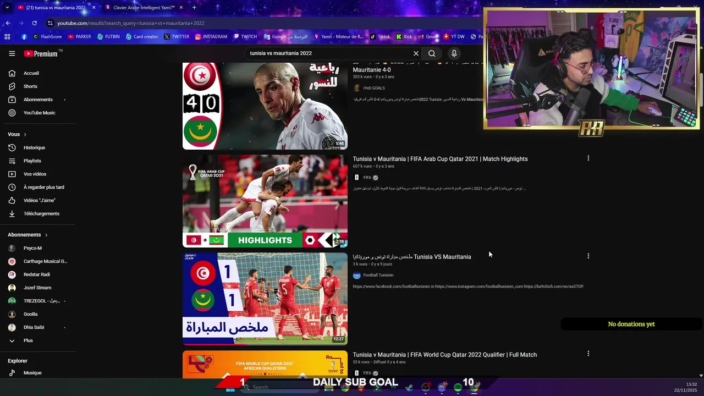Play the 1-1 match summary thumbnail
This screenshot has width=704, height=396.
[x=265, y=299]
